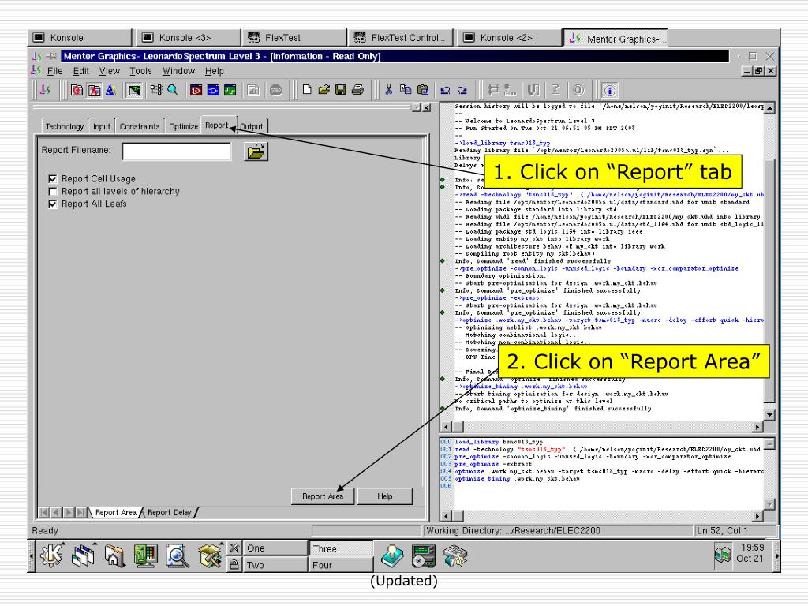
Task: Click the hierarchy tree toolbar icon
Action: [x=156, y=90]
